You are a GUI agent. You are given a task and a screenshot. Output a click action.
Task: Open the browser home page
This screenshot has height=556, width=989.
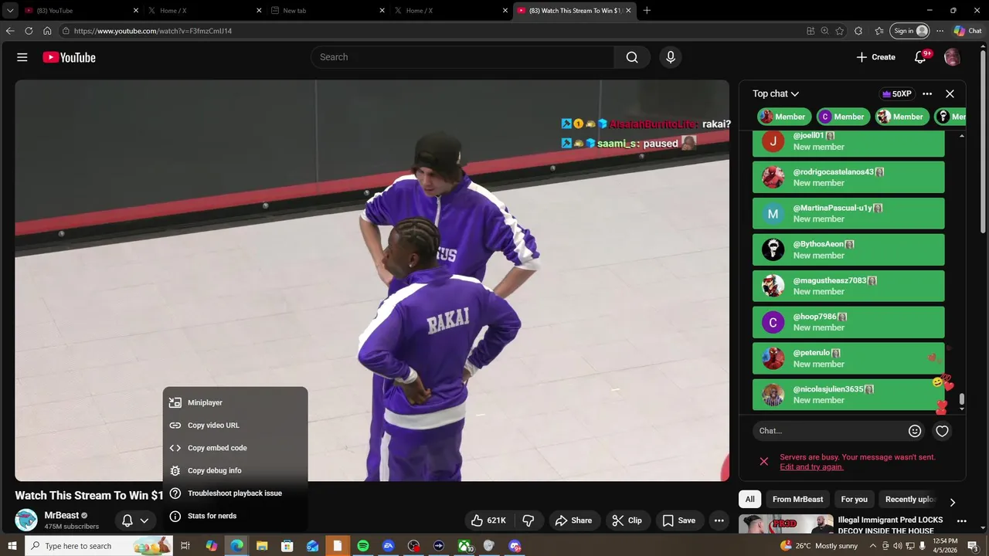[47, 31]
